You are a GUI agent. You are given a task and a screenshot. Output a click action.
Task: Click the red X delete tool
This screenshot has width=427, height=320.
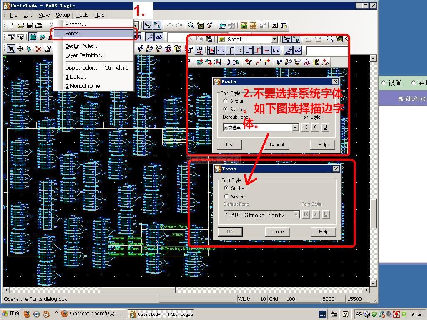point(39,49)
